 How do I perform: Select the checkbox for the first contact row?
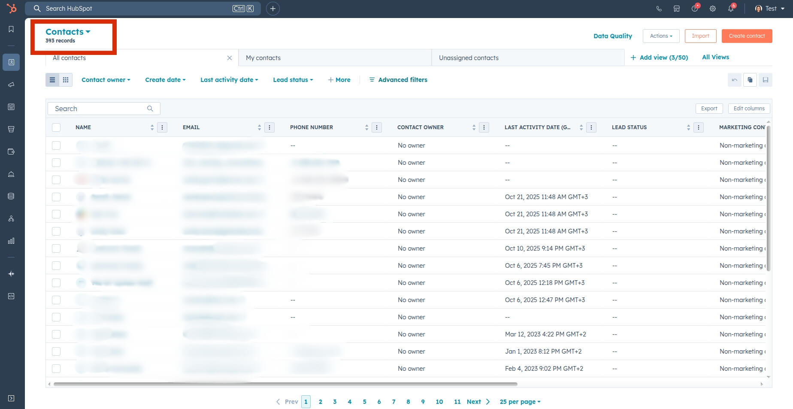click(56, 145)
